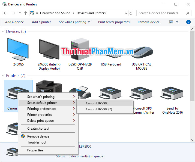Click Add a device button
The width and height of the screenshot is (195, 162).
(14, 22)
